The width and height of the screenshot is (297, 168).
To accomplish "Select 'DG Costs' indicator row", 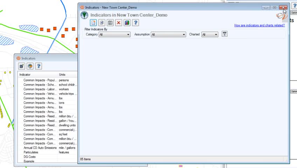I will [x=48, y=157].
